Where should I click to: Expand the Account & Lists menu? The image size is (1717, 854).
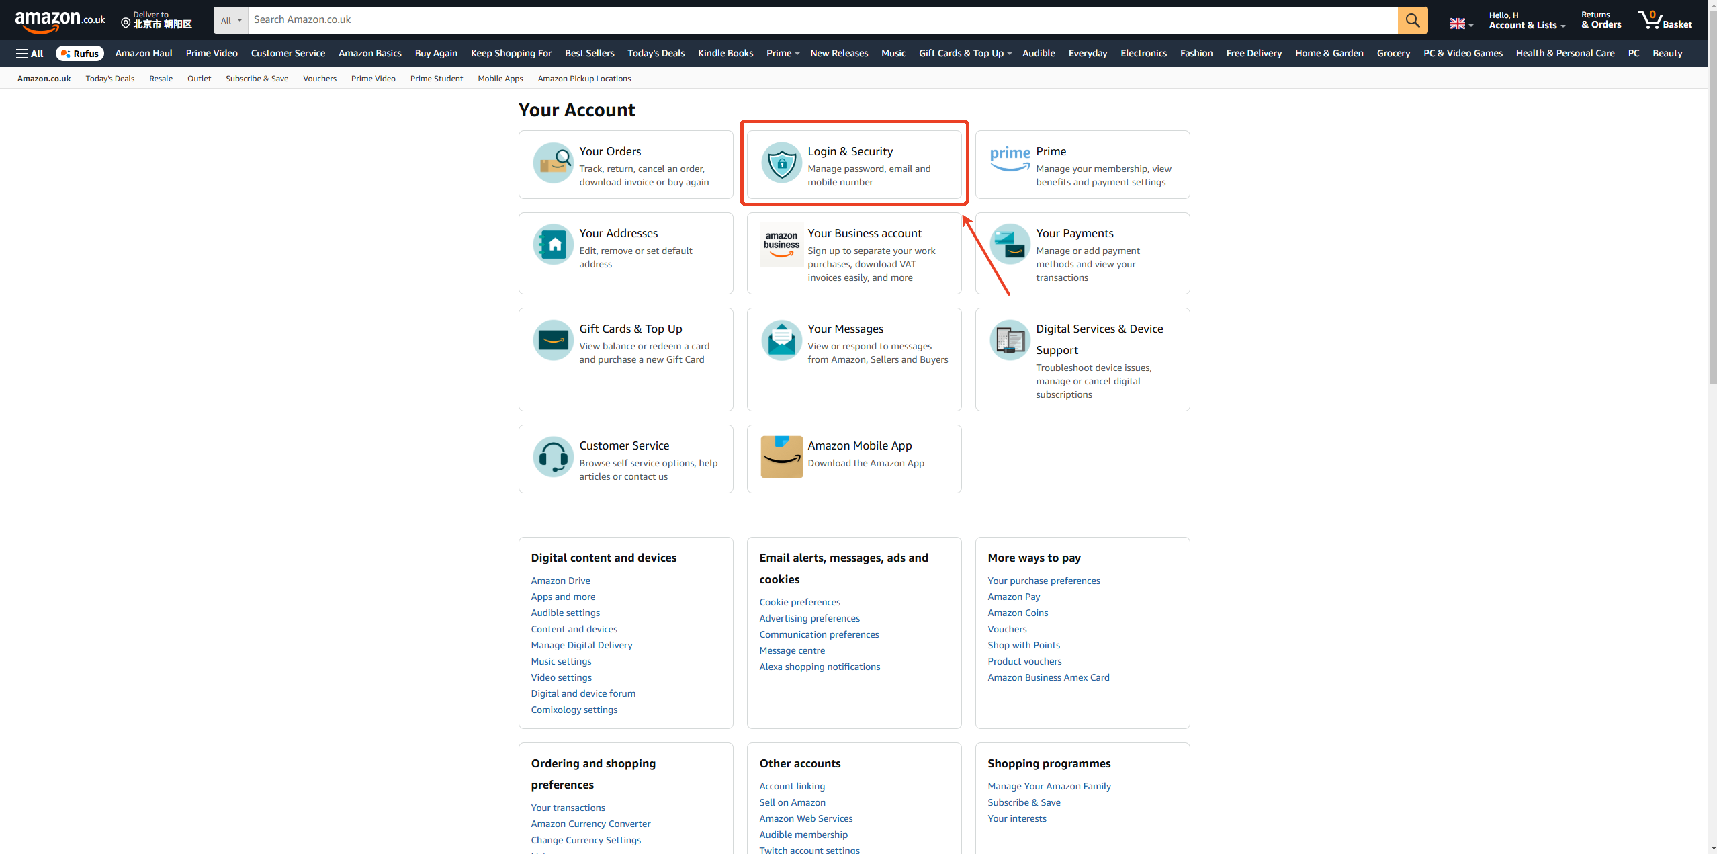(1526, 20)
